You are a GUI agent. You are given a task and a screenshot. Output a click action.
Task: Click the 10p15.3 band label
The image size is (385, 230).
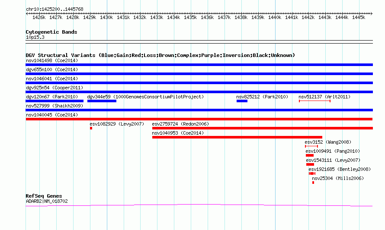(x=35, y=37)
